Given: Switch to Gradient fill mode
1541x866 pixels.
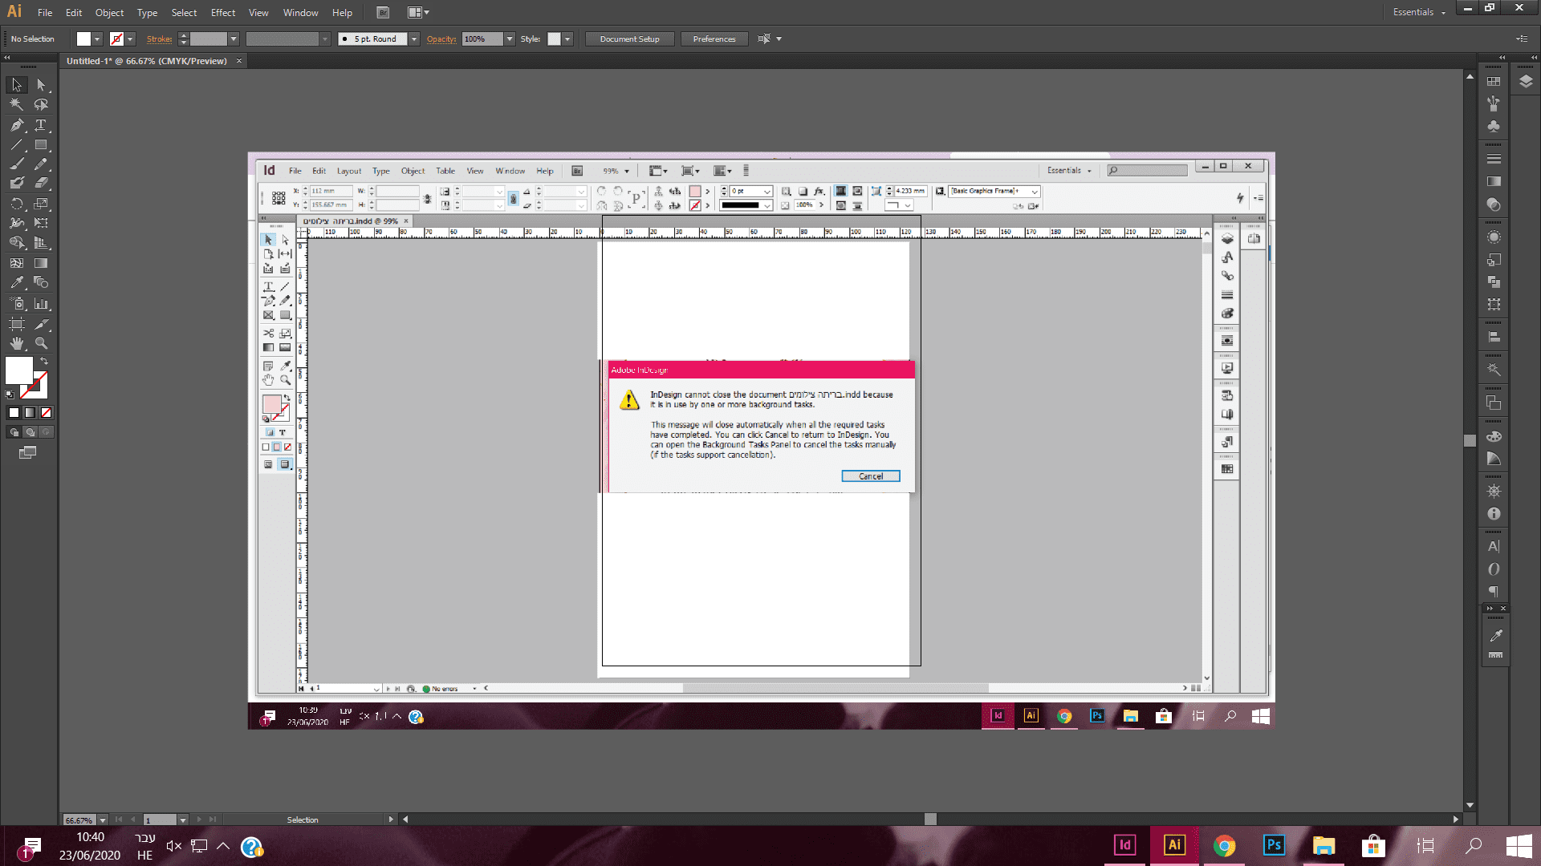Looking at the screenshot, I should [x=30, y=413].
